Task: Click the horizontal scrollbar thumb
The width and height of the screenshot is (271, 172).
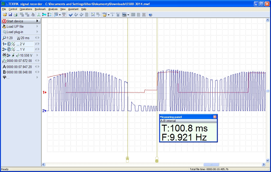Action: tap(211, 164)
